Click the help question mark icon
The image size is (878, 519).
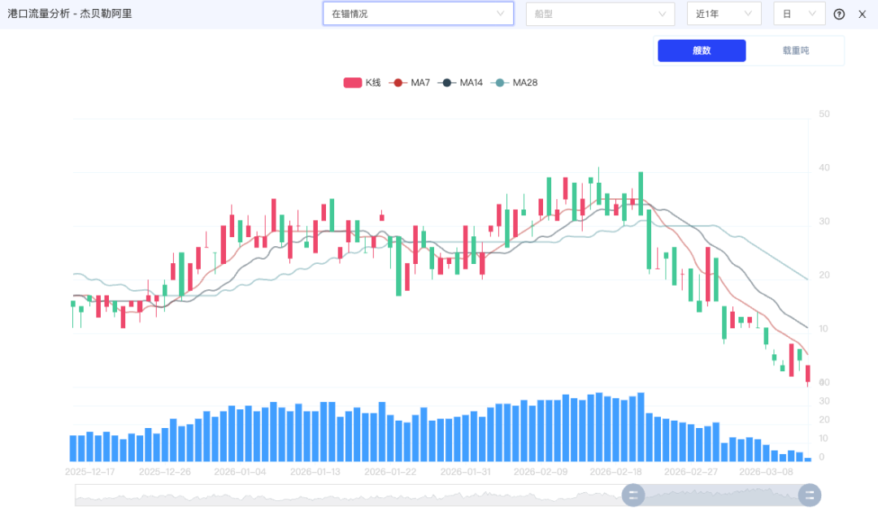coord(839,14)
